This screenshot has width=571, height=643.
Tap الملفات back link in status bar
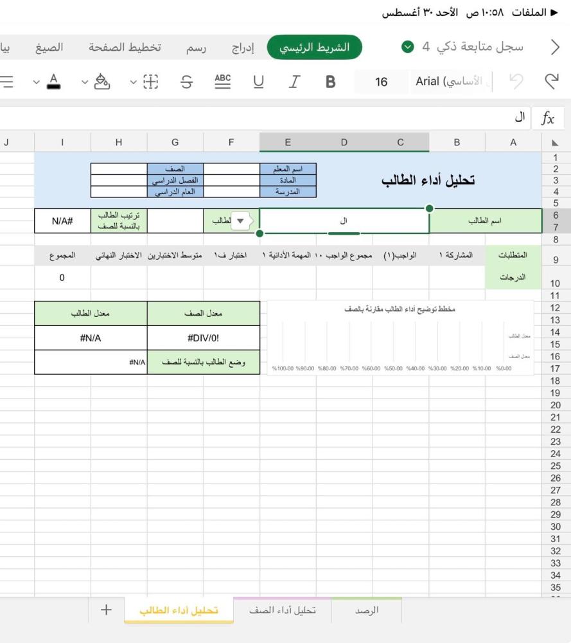pos(534,13)
